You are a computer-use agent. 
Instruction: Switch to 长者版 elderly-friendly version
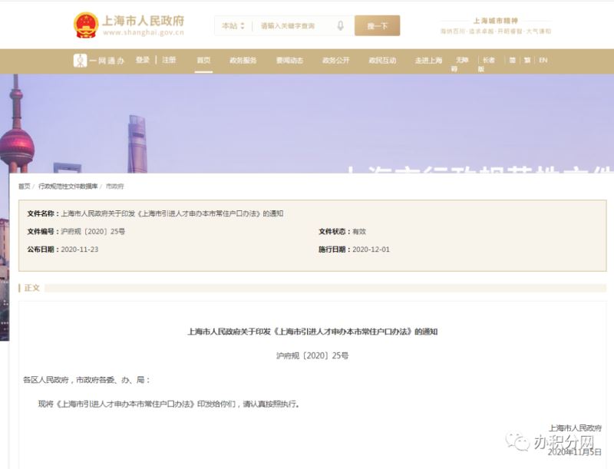click(x=487, y=64)
